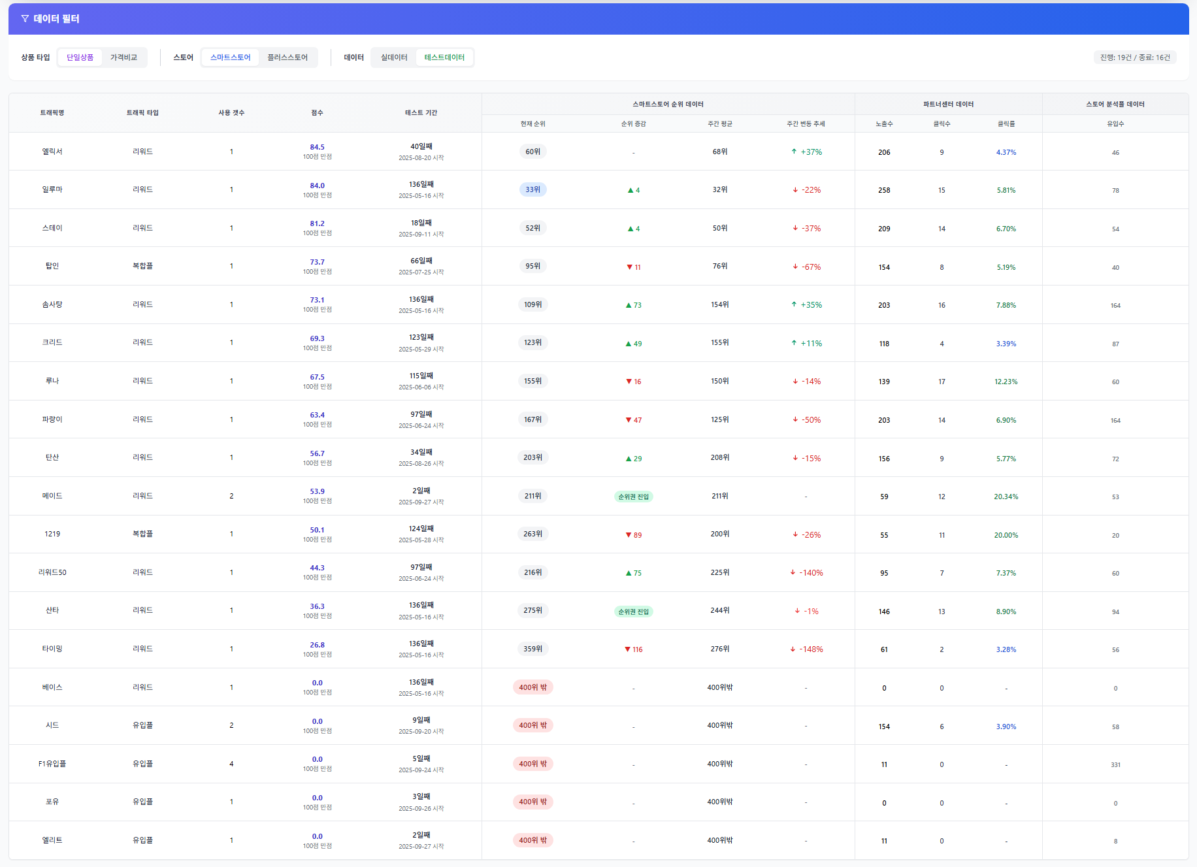The width and height of the screenshot is (1197, 867).
Task: Click the 263위 rank badge
Action: pos(533,534)
